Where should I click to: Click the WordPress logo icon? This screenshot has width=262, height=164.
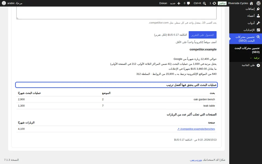(258, 3)
